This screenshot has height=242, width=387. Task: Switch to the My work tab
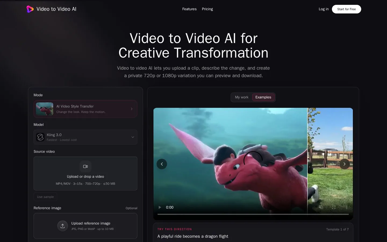(x=242, y=97)
